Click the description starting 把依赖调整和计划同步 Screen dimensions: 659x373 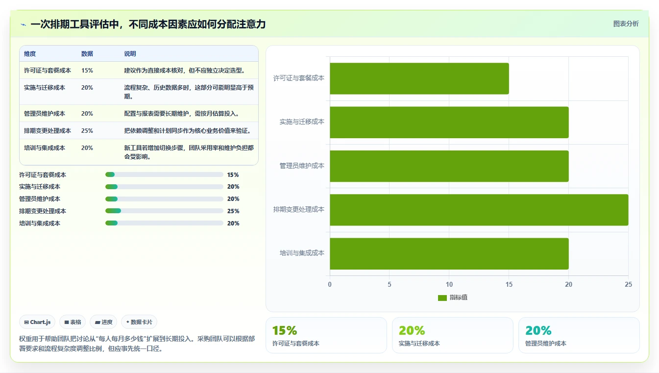[188, 131]
